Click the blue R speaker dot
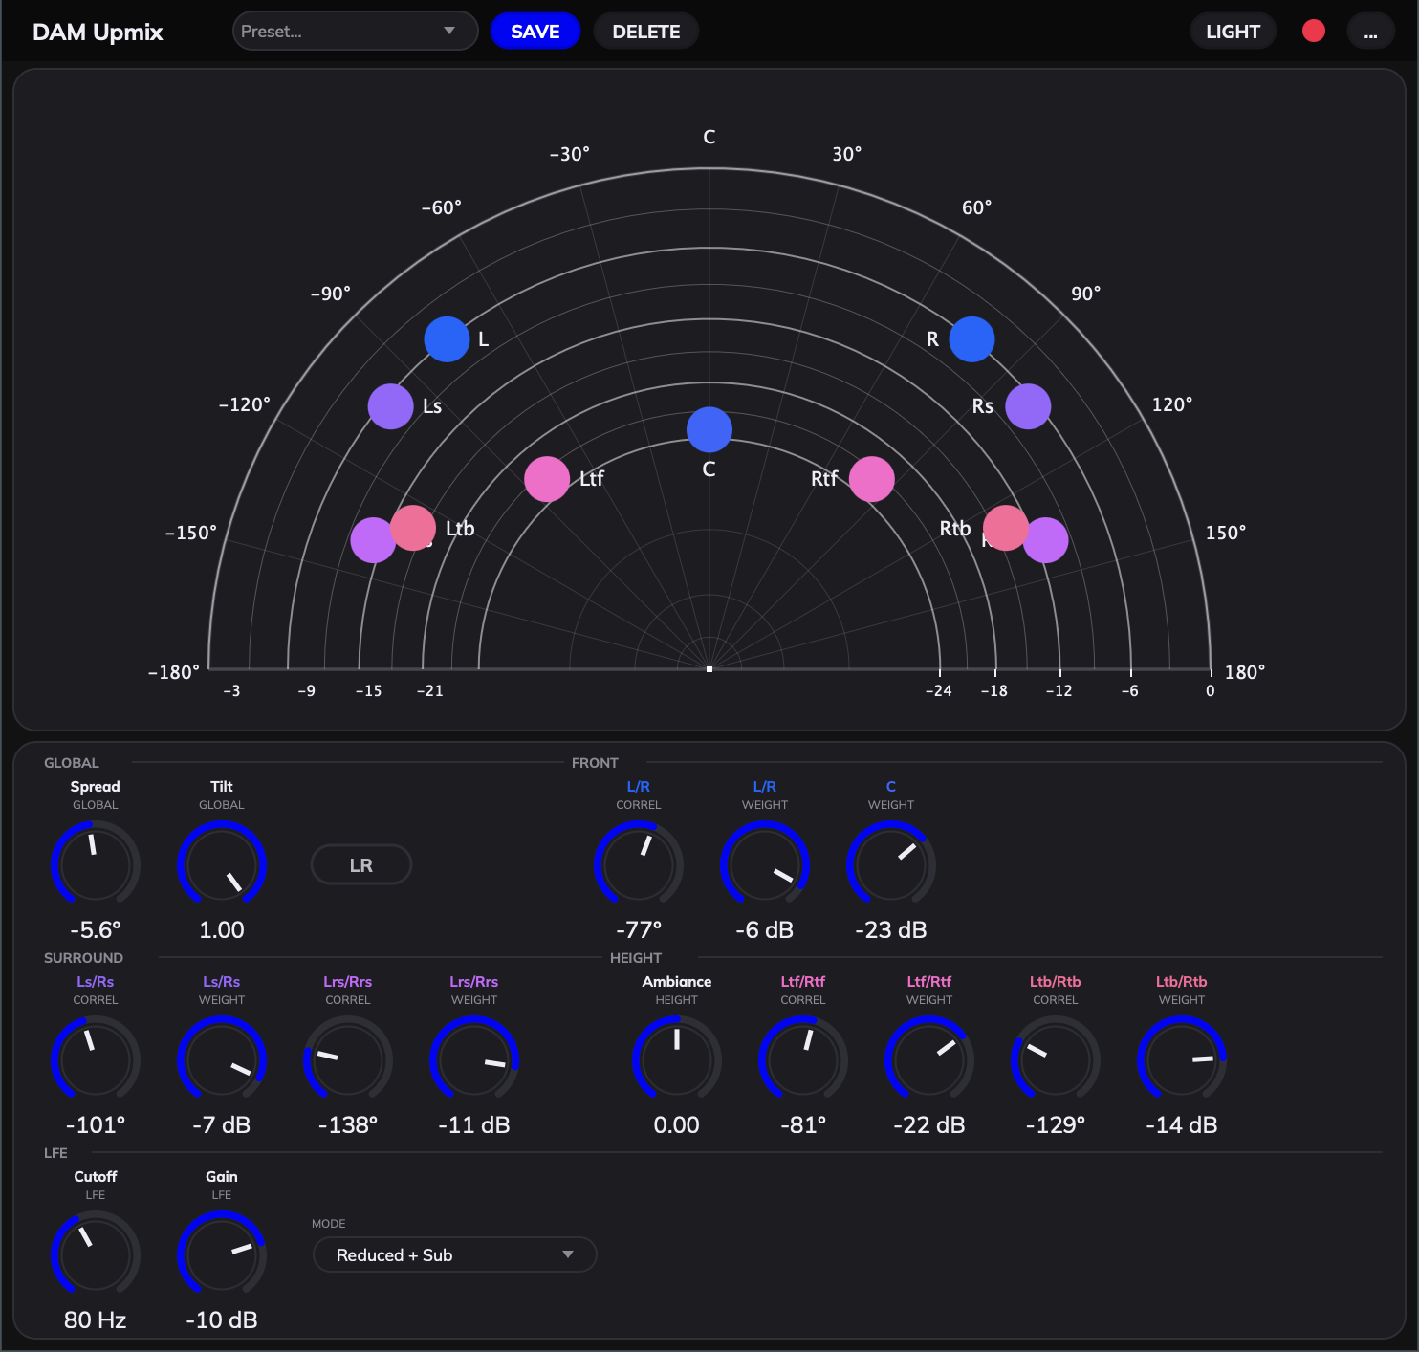This screenshot has width=1419, height=1352. pos(972,339)
